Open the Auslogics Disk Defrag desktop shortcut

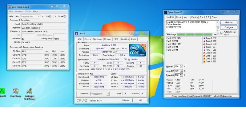tap(30, 94)
